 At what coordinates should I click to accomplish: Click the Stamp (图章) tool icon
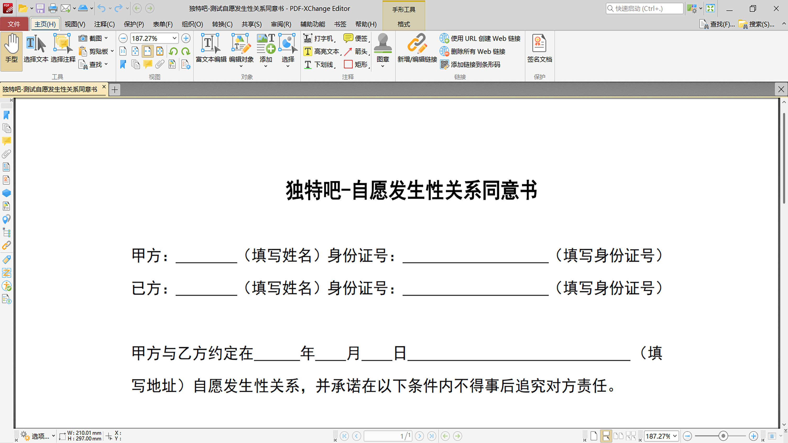pyautogui.click(x=383, y=44)
